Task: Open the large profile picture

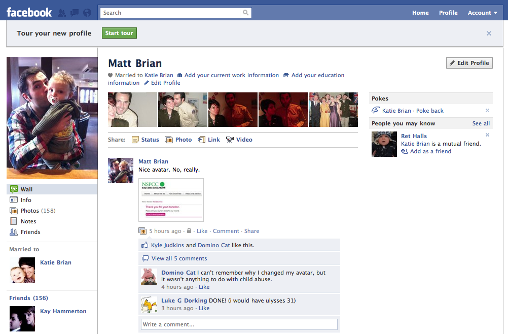Action: [x=52, y=118]
